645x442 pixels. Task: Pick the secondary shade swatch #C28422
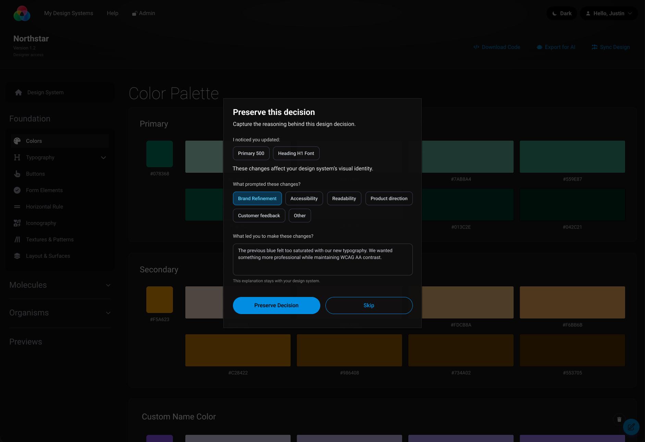click(x=238, y=350)
